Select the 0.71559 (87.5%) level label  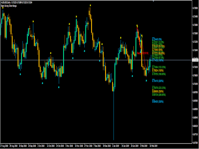pos(158,58)
